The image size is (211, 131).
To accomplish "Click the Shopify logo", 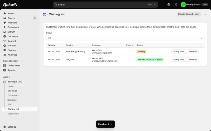I will pos(10,5).
